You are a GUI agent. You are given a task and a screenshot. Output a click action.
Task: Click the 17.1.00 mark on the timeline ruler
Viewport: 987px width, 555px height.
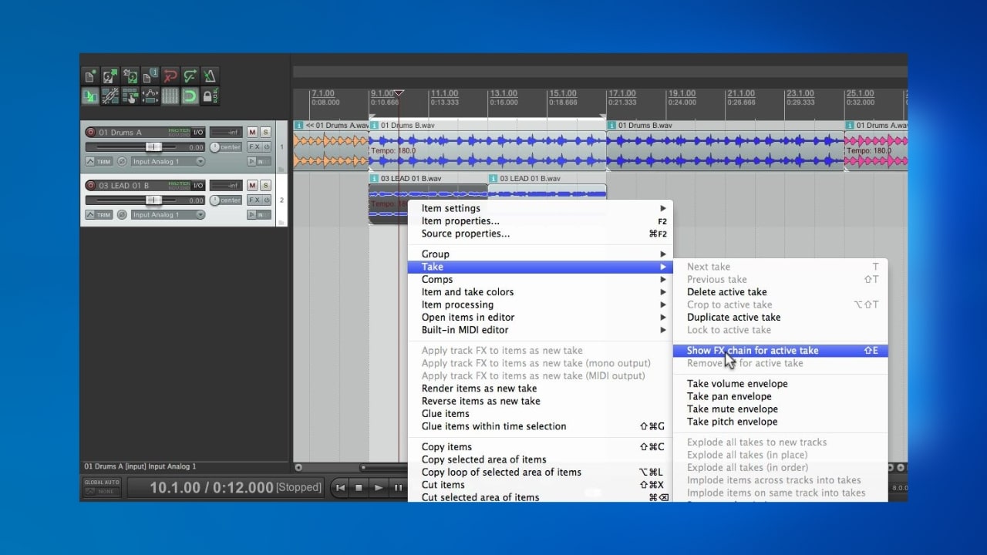pyautogui.click(x=622, y=93)
